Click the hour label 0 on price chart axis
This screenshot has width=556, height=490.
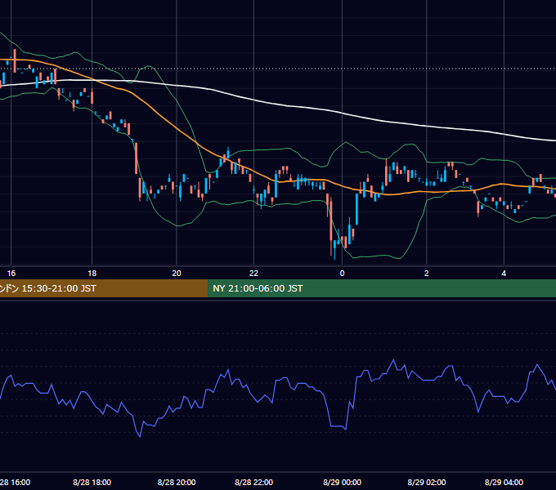pyautogui.click(x=342, y=274)
